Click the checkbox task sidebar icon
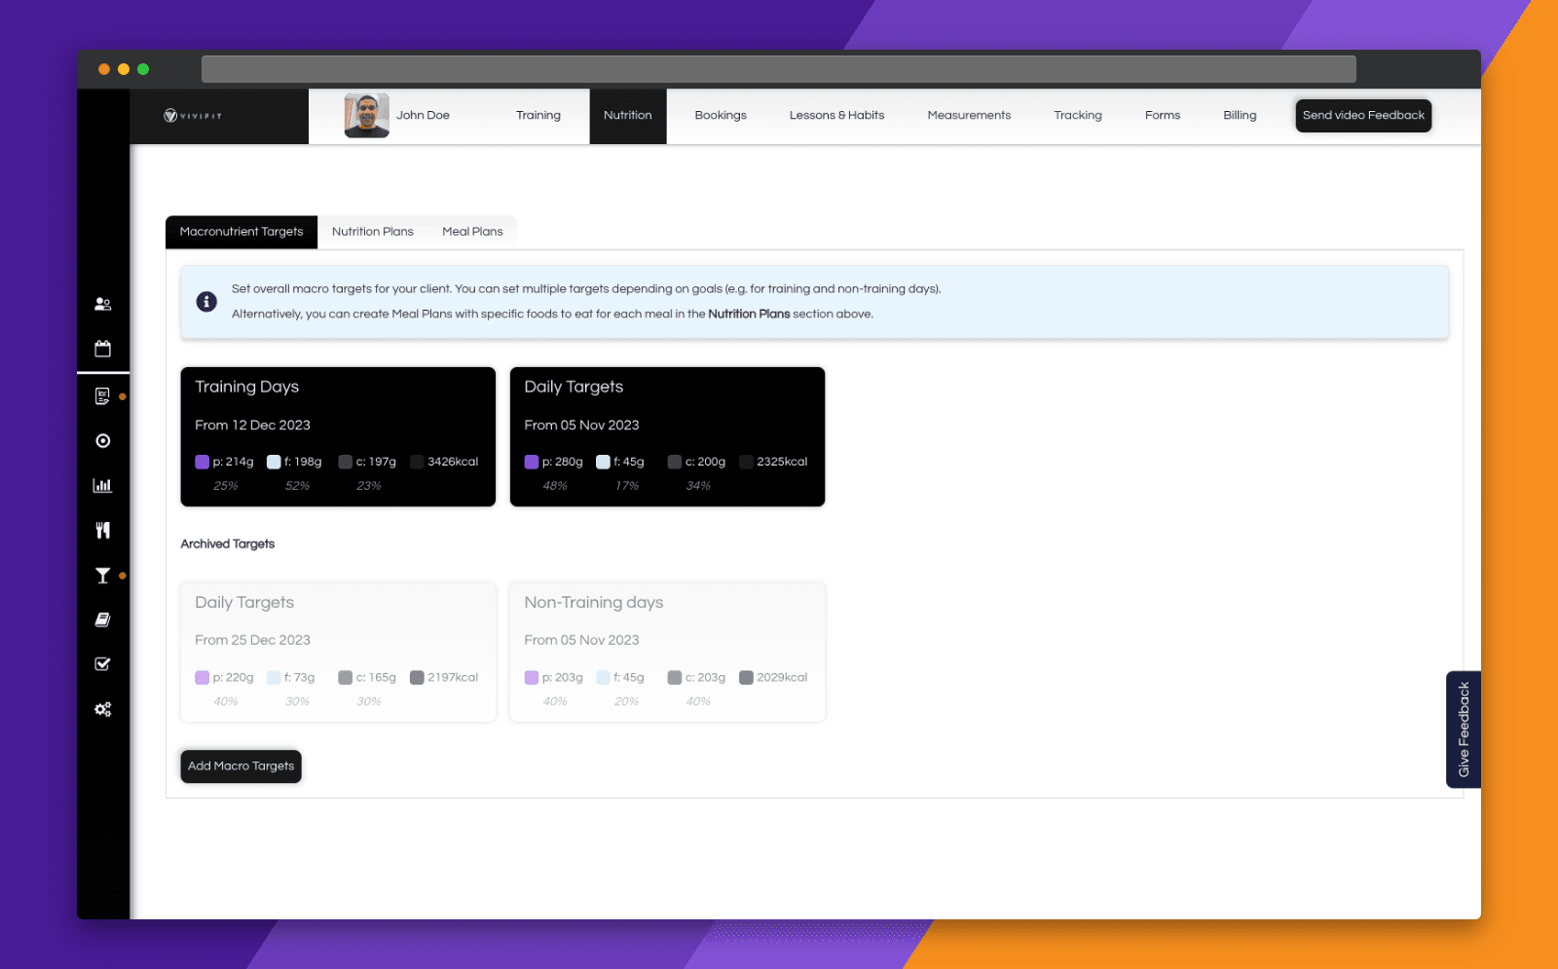 coord(102,664)
